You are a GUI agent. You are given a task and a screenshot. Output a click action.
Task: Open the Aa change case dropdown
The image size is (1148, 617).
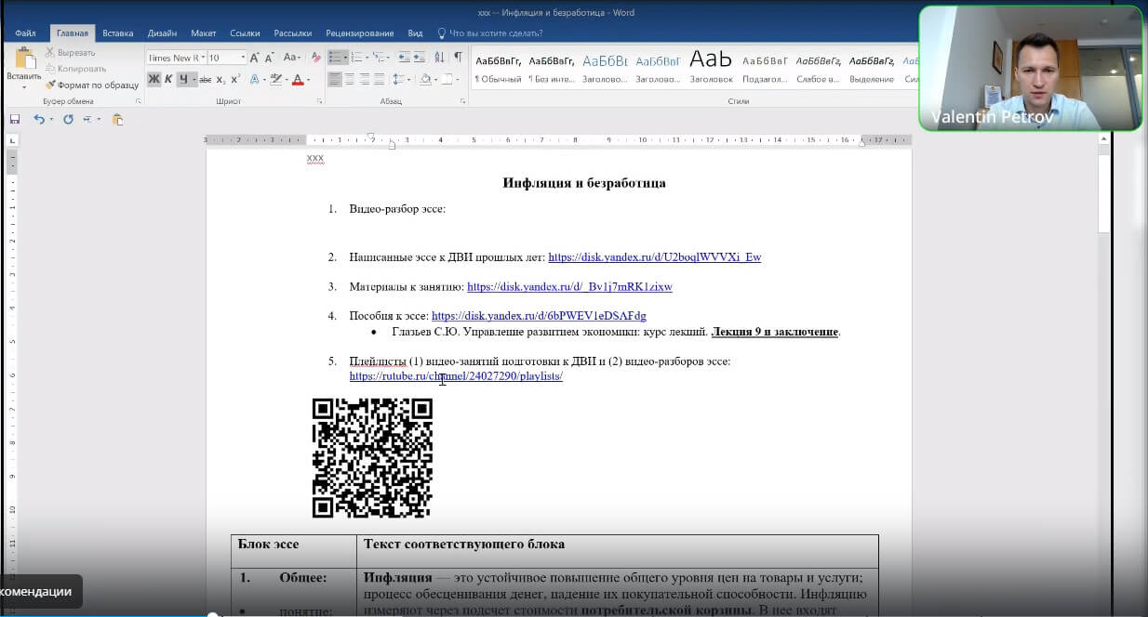[292, 58]
